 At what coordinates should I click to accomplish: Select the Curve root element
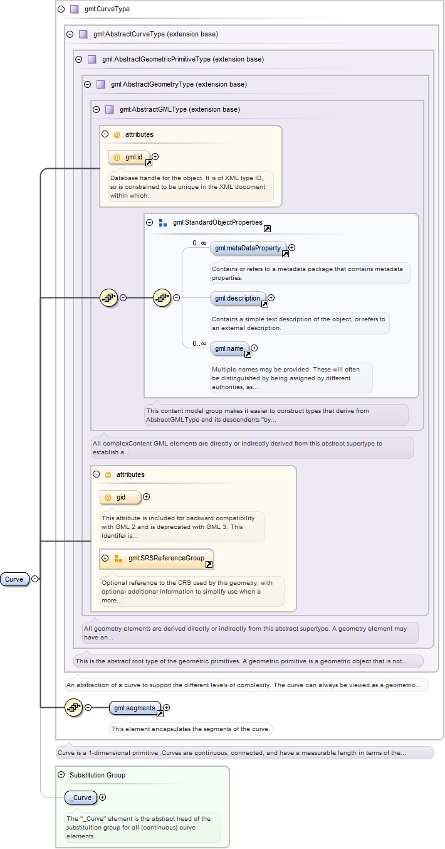15,579
